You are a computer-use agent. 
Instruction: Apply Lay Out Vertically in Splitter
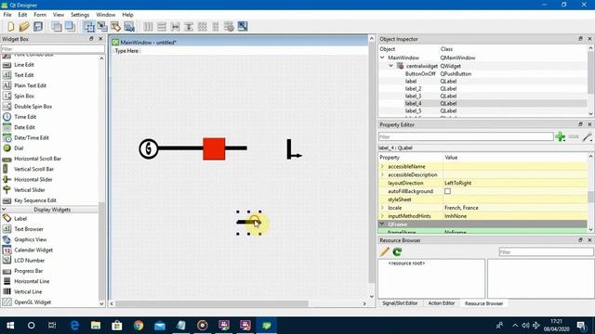click(189, 27)
